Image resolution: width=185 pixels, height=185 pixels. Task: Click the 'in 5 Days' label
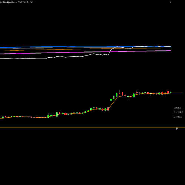click(178, 117)
